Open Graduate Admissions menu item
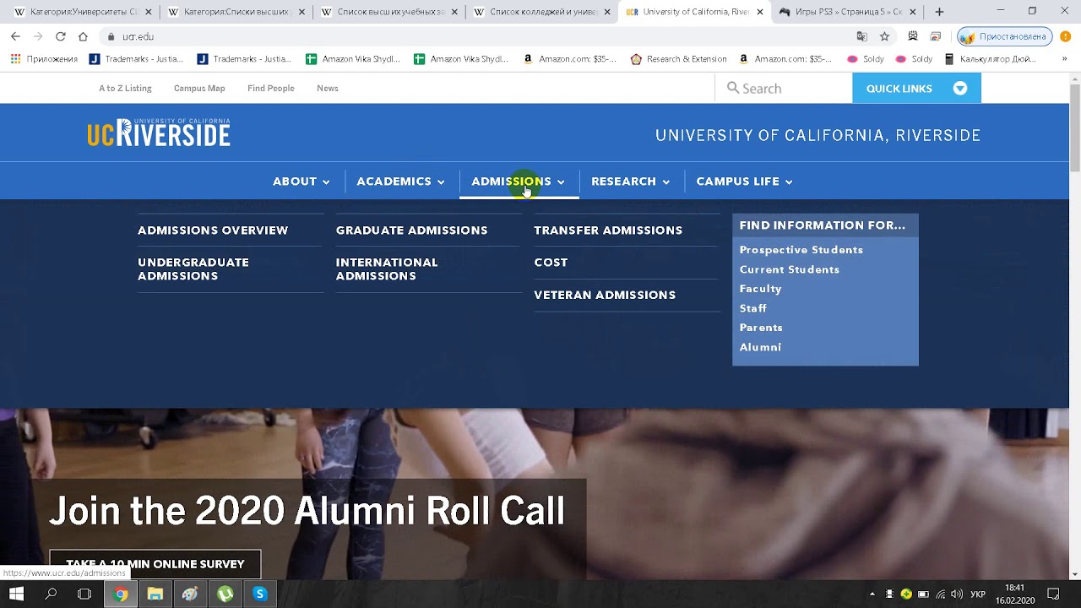This screenshot has width=1081, height=608. [x=411, y=230]
